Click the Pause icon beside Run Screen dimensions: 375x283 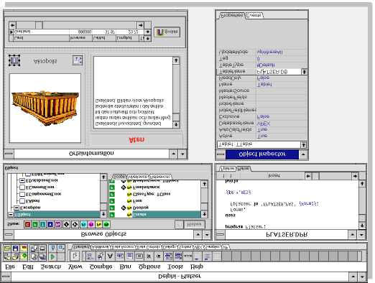pos(61,257)
